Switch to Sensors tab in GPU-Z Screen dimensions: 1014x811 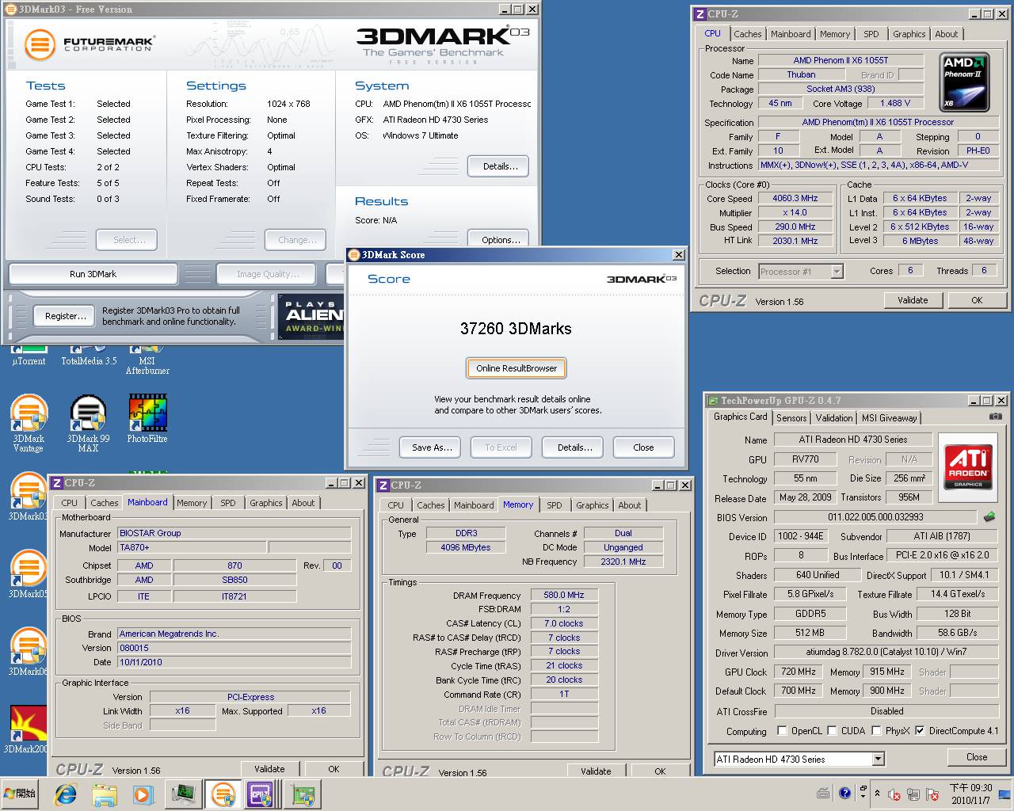point(791,418)
